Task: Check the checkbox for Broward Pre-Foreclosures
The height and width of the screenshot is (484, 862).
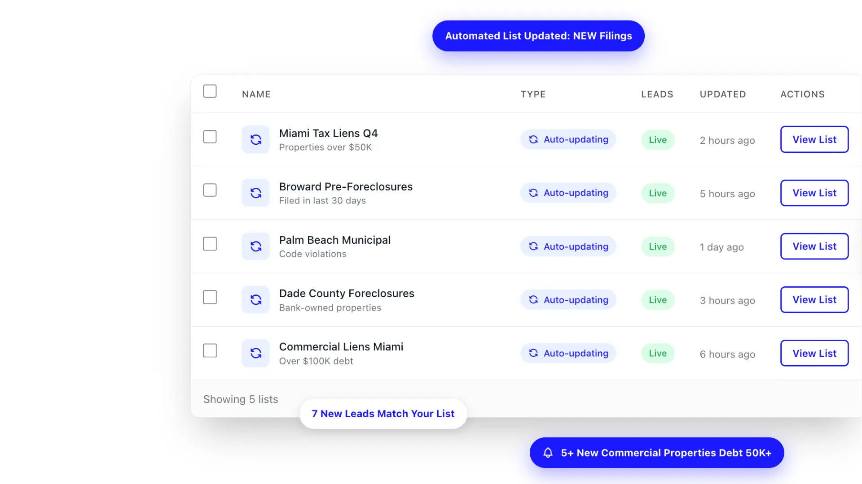Action: [210, 190]
